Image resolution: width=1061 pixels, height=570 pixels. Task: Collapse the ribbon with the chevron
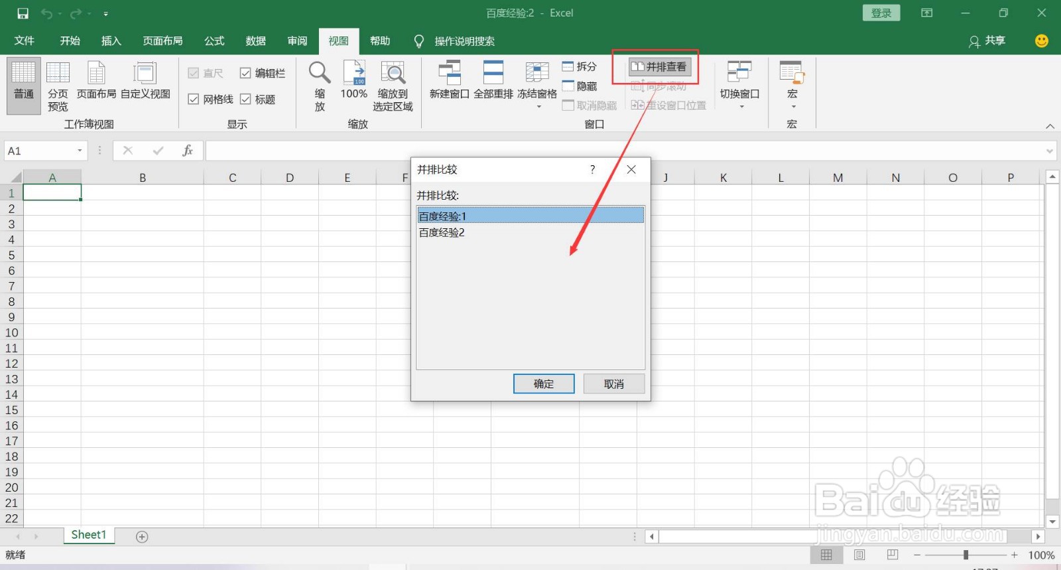[x=1050, y=126]
